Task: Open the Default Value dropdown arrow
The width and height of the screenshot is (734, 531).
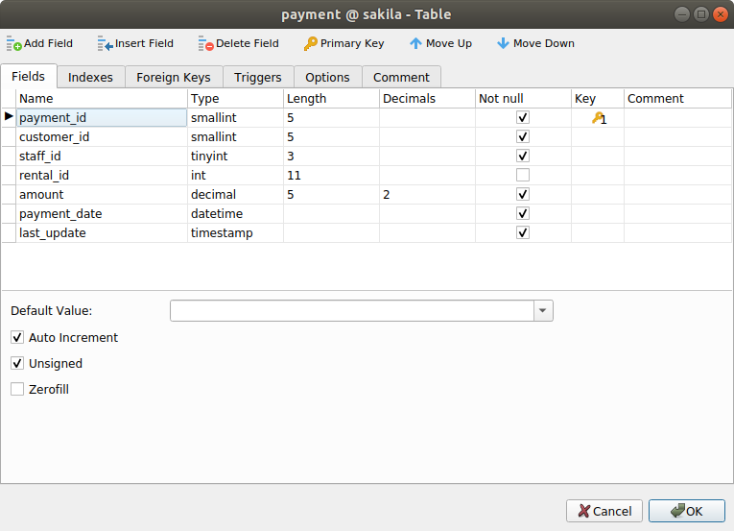Action: tap(543, 311)
